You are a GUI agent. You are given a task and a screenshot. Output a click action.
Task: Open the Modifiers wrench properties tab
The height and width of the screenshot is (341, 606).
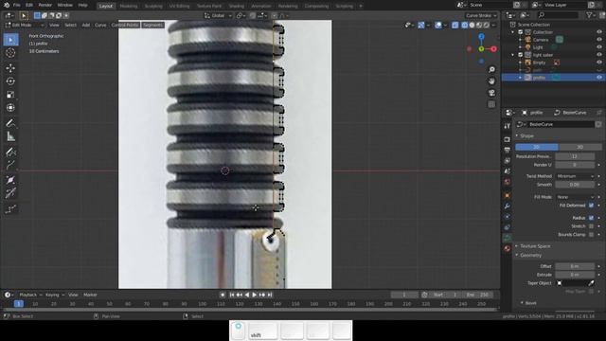[508, 206]
